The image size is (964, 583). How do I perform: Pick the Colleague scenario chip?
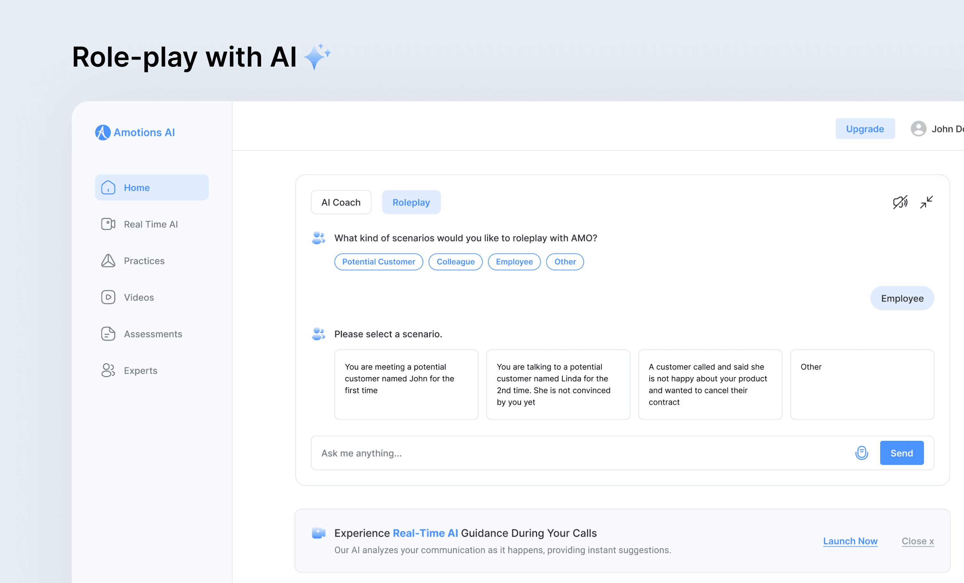[x=455, y=262]
